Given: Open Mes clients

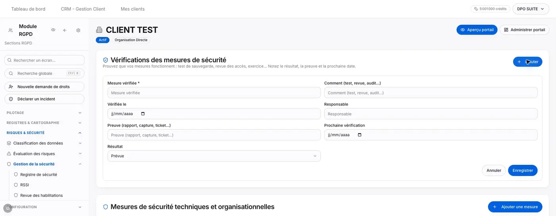Looking at the screenshot, I should (133, 9).
